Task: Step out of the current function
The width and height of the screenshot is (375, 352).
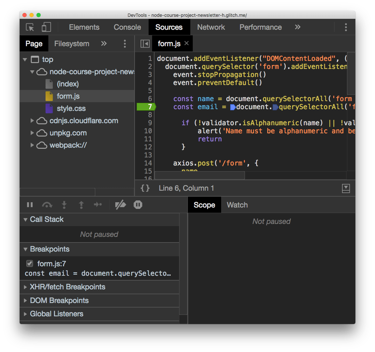Action: coord(81,205)
